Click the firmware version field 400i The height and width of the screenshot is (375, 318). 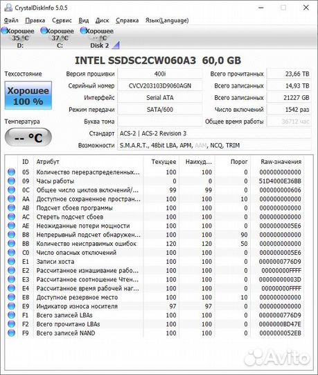(160, 74)
